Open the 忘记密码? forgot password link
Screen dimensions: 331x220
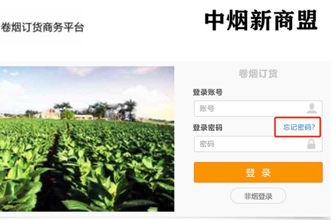[x=299, y=128]
